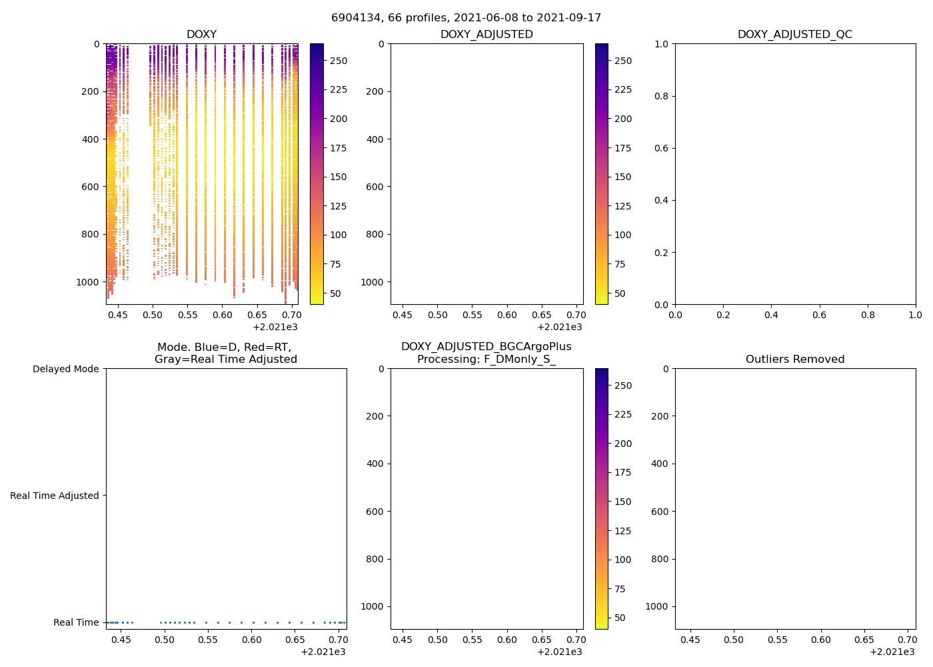Click the Delayed Mode axis label
The image size is (933, 667).
[65, 369]
